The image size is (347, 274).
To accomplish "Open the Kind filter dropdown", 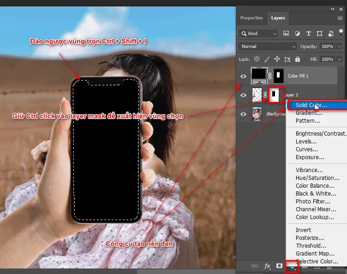I will (258, 34).
